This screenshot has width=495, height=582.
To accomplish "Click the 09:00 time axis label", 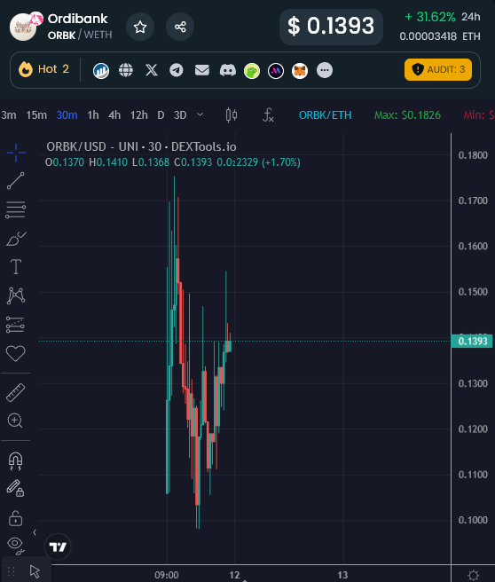I will tap(166, 575).
